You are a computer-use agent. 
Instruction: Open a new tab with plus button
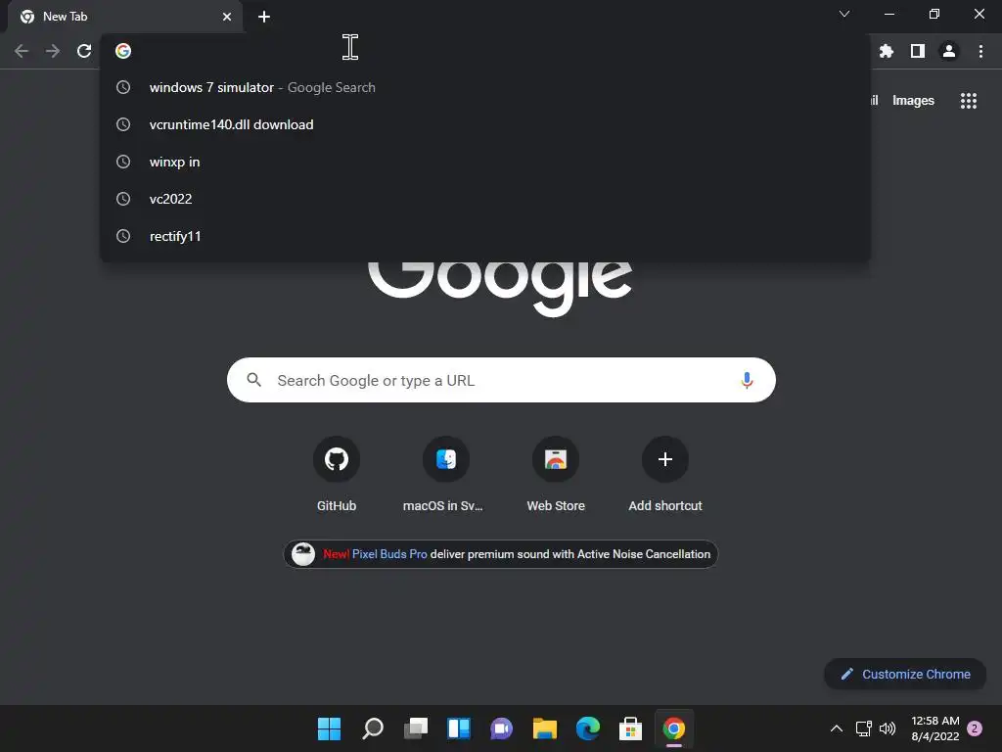point(264,17)
